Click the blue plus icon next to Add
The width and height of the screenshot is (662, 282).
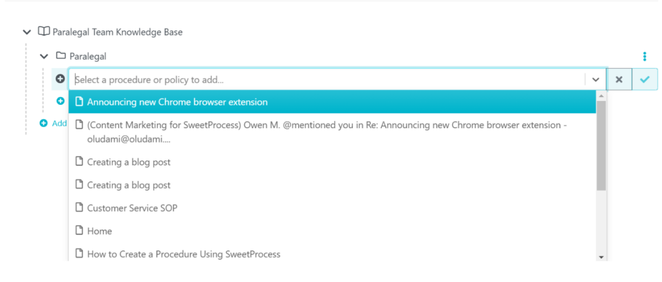(x=43, y=124)
